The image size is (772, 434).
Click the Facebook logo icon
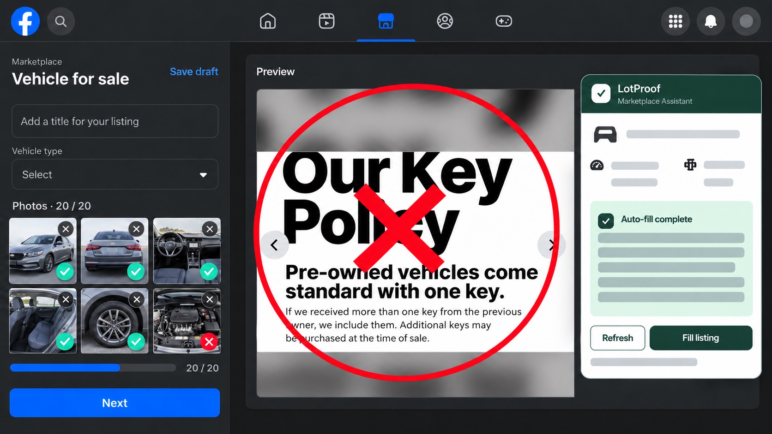coord(25,21)
